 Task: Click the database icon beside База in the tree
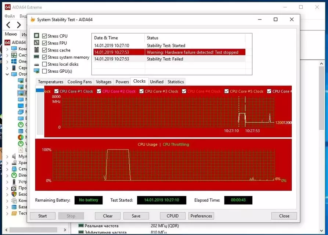click(x=14, y=207)
